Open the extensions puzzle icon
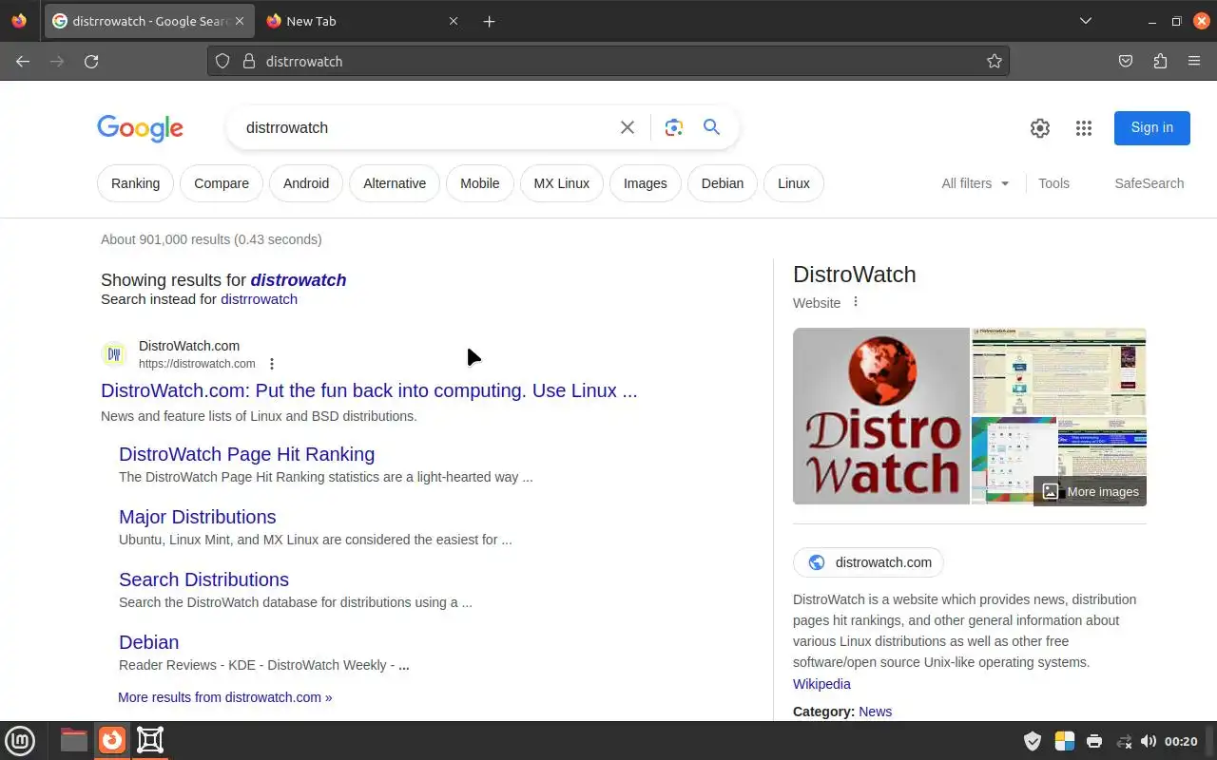The width and height of the screenshot is (1217, 760). tap(1160, 61)
